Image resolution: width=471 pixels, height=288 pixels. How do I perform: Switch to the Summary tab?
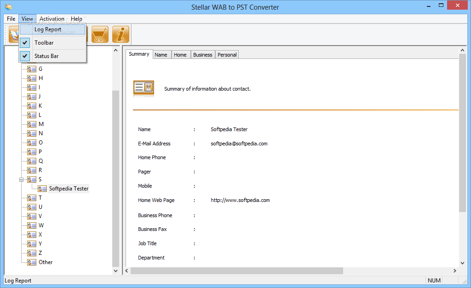[139, 54]
